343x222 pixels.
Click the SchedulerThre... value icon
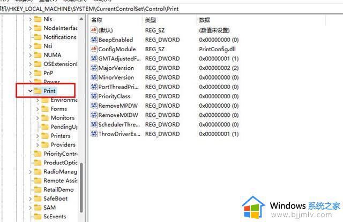tap(94, 124)
